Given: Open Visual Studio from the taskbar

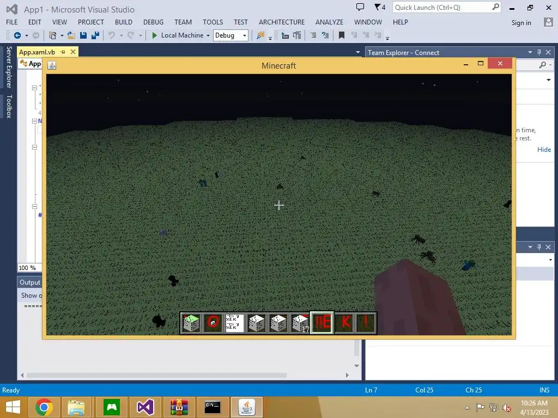Looking at the screenshot, I should tap(145, 407).
